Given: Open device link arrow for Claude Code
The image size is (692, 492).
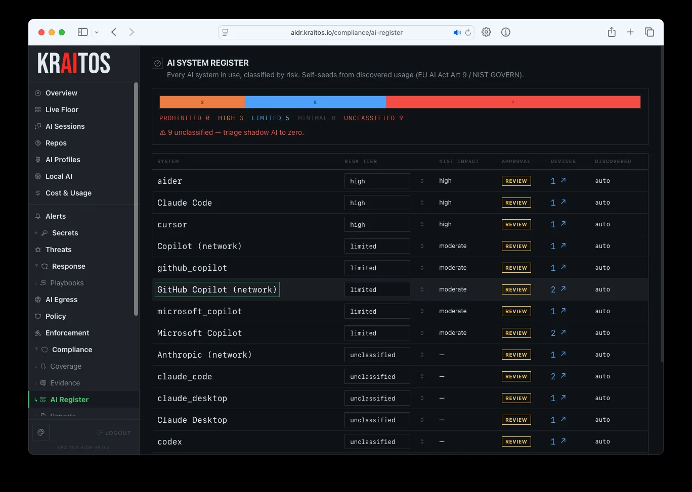Looking at the screenshot, I should (x=563, y=202).
